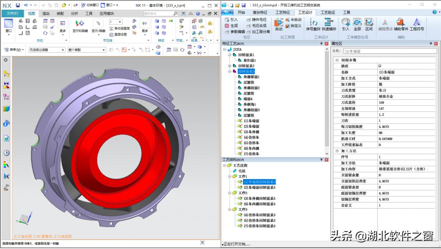Collapse 加工方法 section in properties
The width and height of the screenshot is (441, 249).
point(337,151)
